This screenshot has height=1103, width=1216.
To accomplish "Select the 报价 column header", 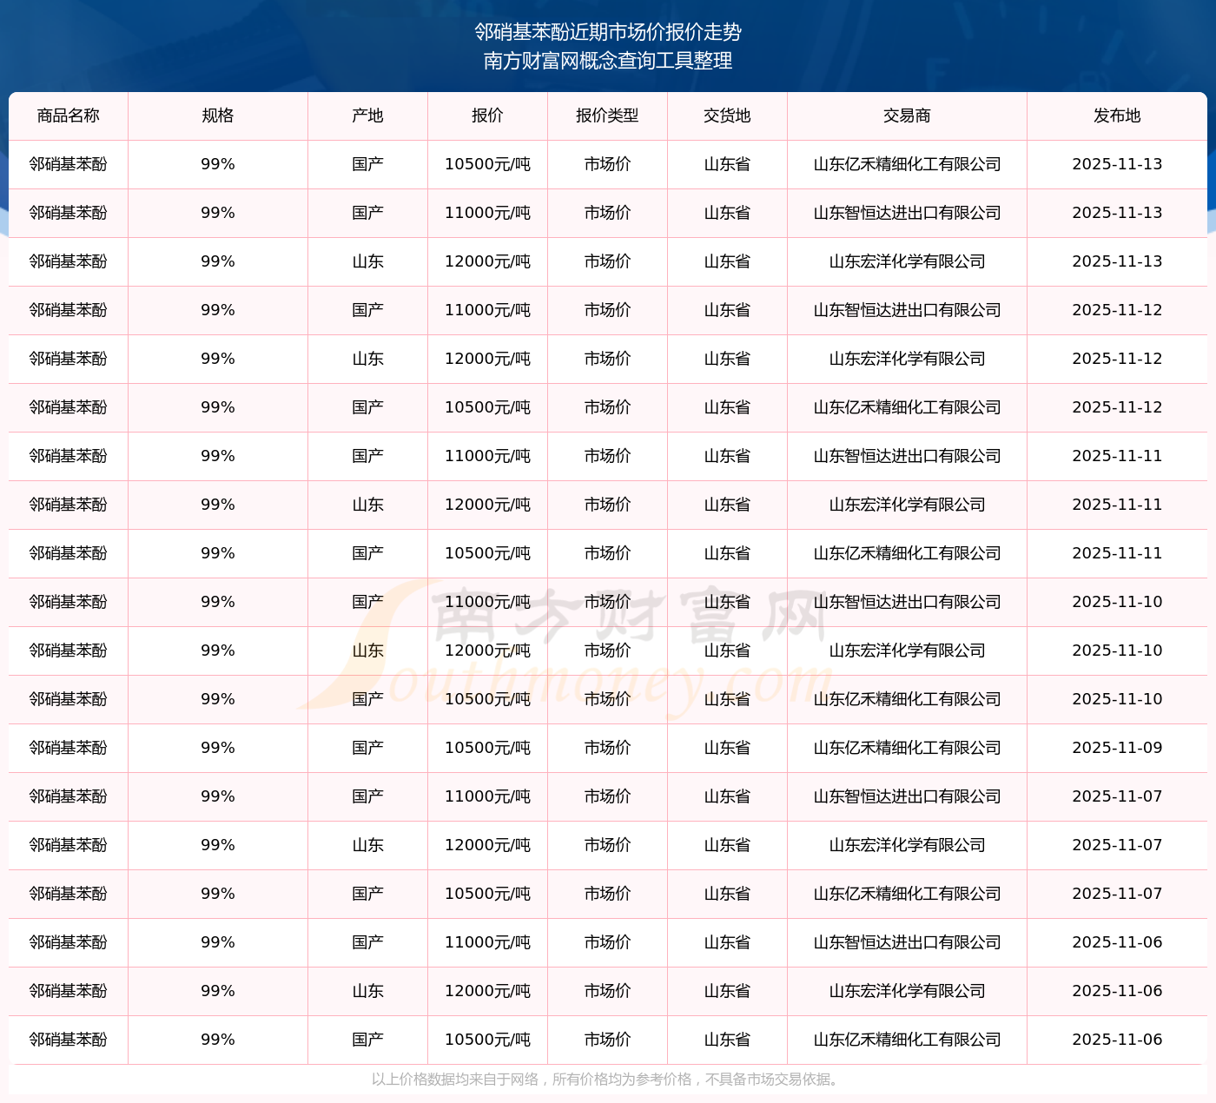I will (x=487, y=116).
